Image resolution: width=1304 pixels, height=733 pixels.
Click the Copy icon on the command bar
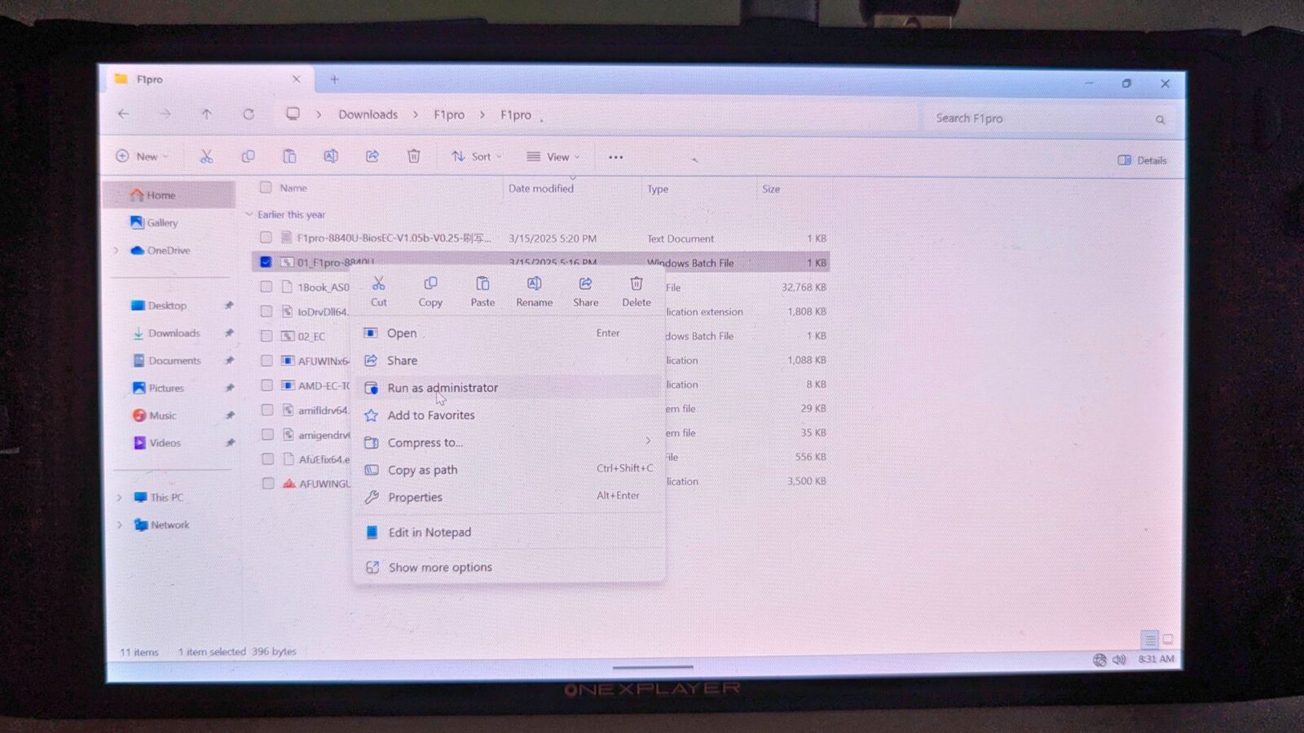click(248, 156)
